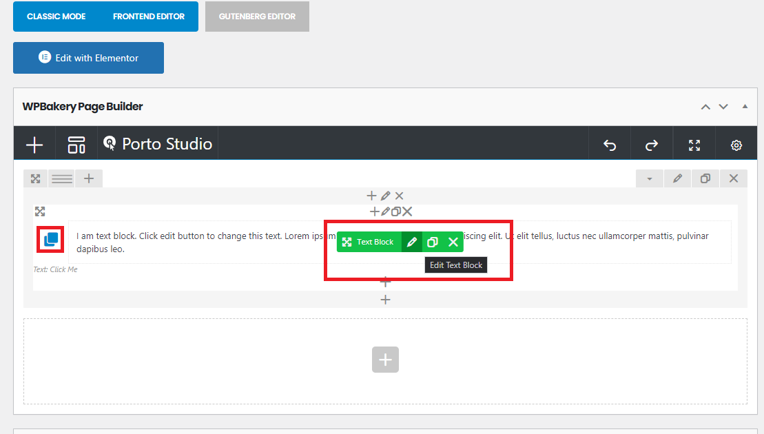Viewport: 764px width, 434px height.
Task: Clone the inner container
Action: [x=396, y=211]
